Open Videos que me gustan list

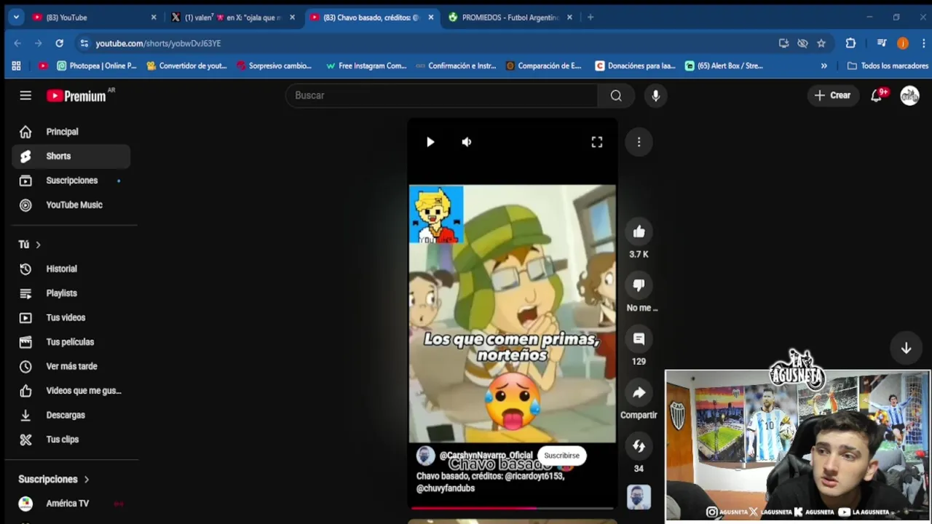pos(71,391)
